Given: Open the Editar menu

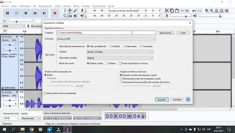Looking at the screenshot, I should tap(14, 6).
